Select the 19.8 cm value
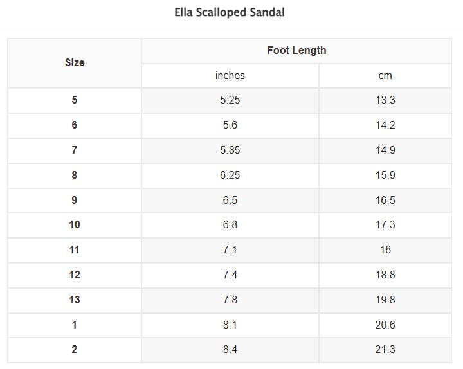 [x=385, y=300]
